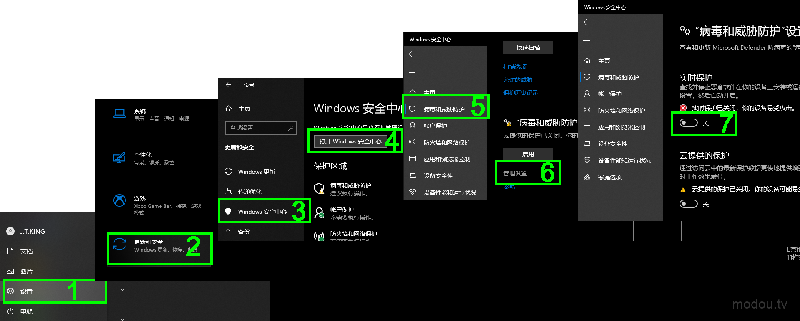Click the 扫描选项 link
This screenshot has height=321, width=800.
coord(515,67)
